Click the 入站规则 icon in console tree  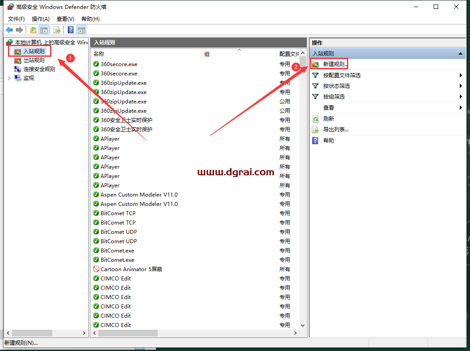point(18,51)
